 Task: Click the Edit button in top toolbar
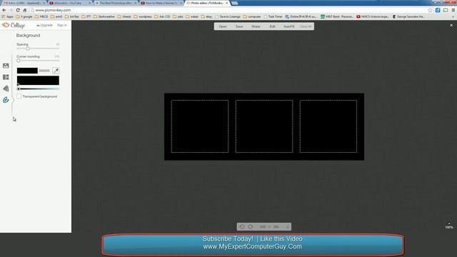pyautogui.click(x=272, y=26)
